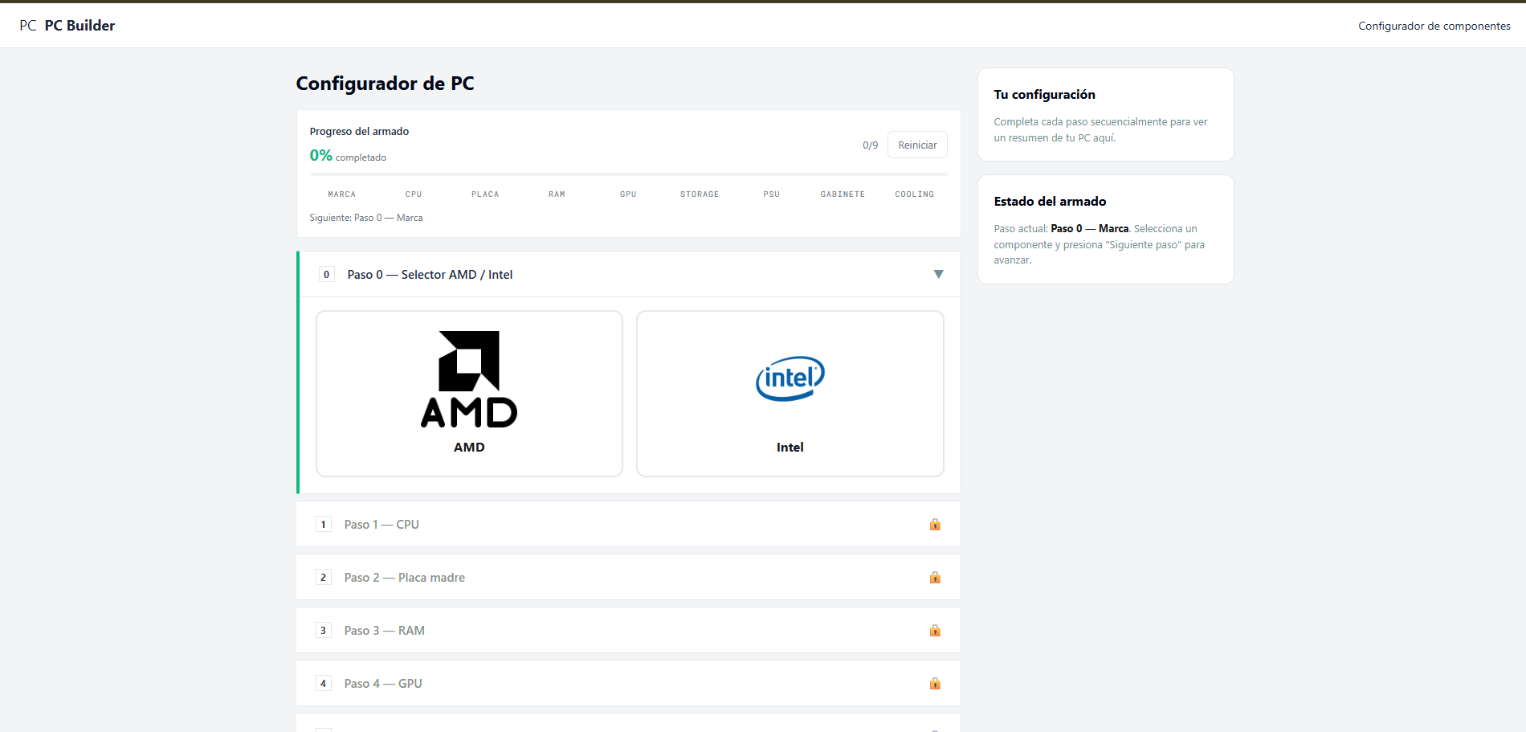Click the Progreso del armado label
Viewport: 1526px width, 732px height.
[359, 132]
